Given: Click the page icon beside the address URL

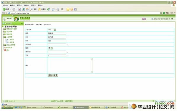Looking at the screenshot, I should pos(9,13).
